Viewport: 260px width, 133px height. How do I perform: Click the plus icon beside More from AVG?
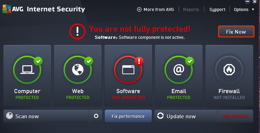(139, 10)
